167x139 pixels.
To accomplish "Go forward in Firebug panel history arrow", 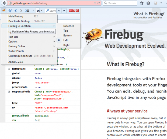I will pyautogui.click(x=21, y=11).
